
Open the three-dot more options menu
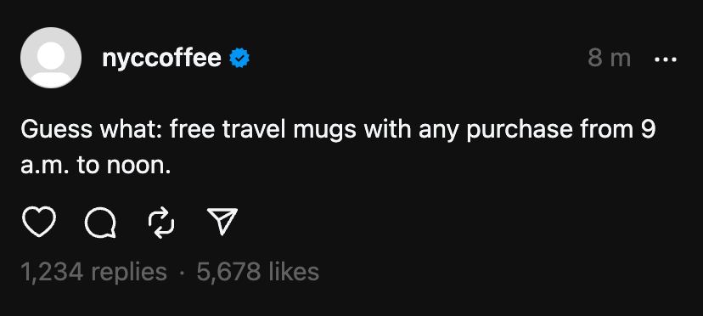666,59
